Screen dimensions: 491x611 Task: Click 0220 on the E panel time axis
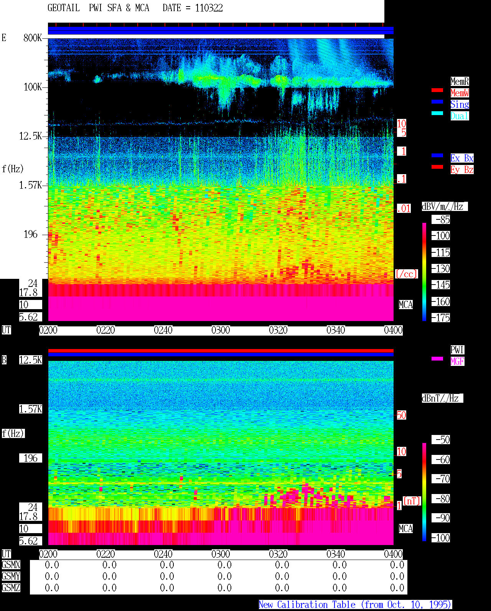105,330
